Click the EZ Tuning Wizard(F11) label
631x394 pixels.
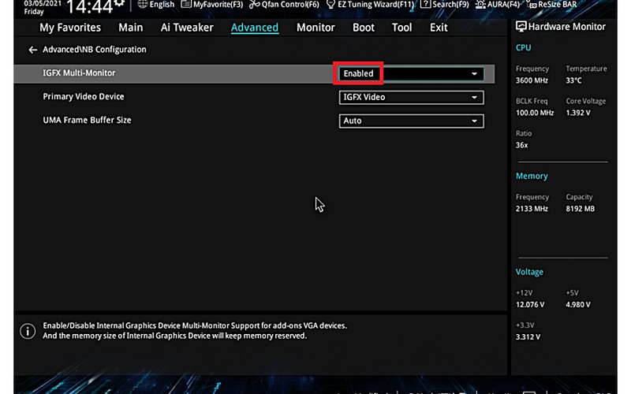375,5
